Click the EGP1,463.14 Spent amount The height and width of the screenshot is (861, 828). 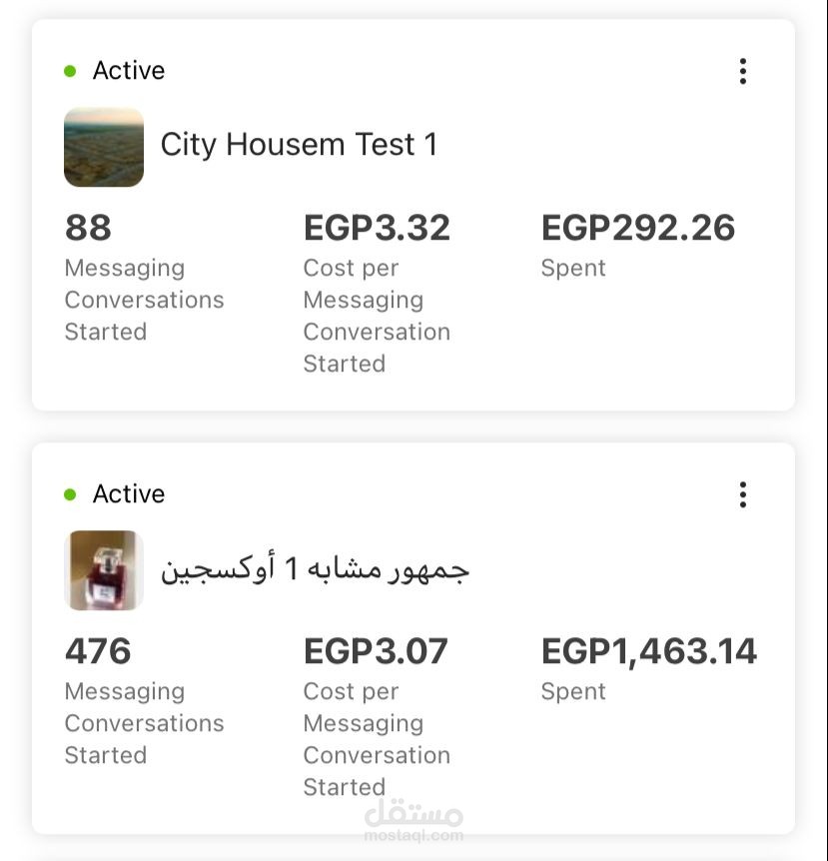point(649,651)
